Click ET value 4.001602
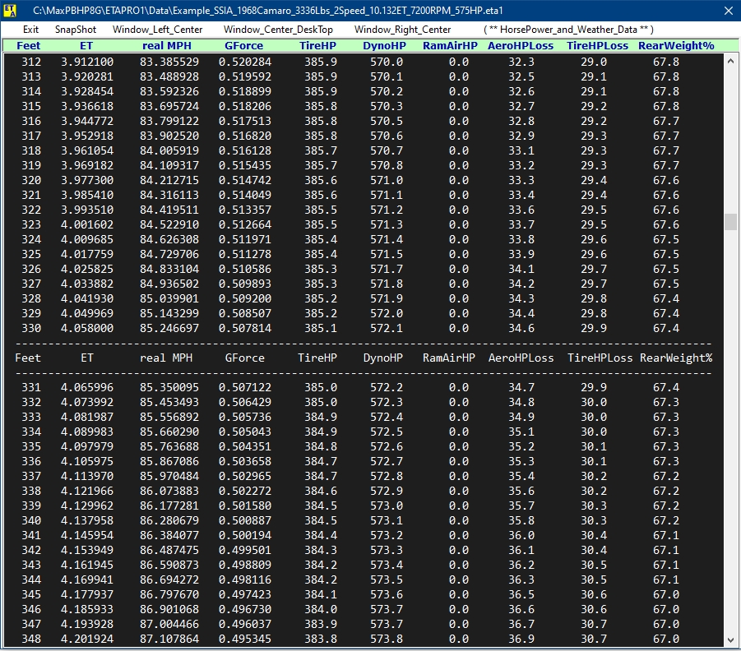 pyautogui.click(x=87, y=224)
